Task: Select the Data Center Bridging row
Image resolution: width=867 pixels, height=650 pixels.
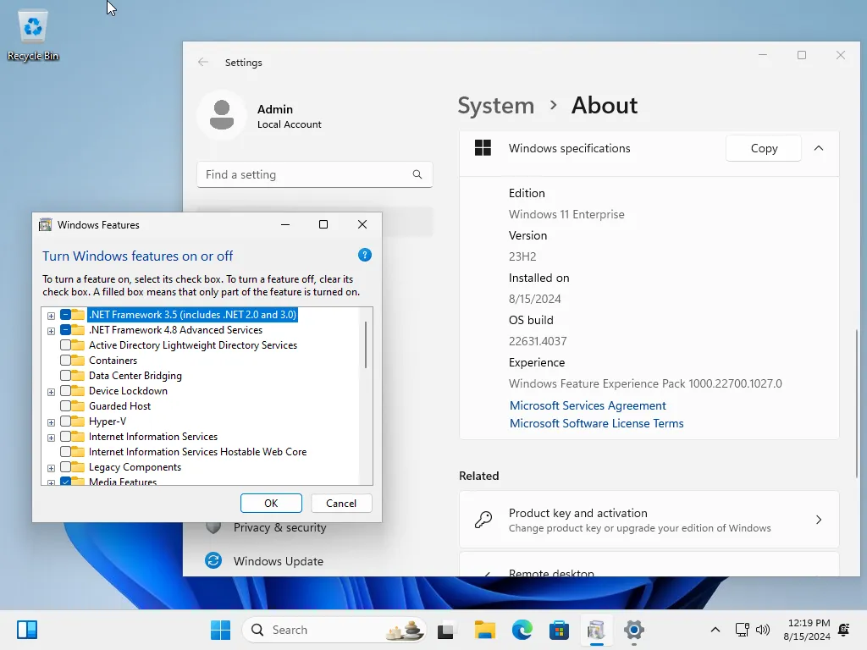Action: 135,375
